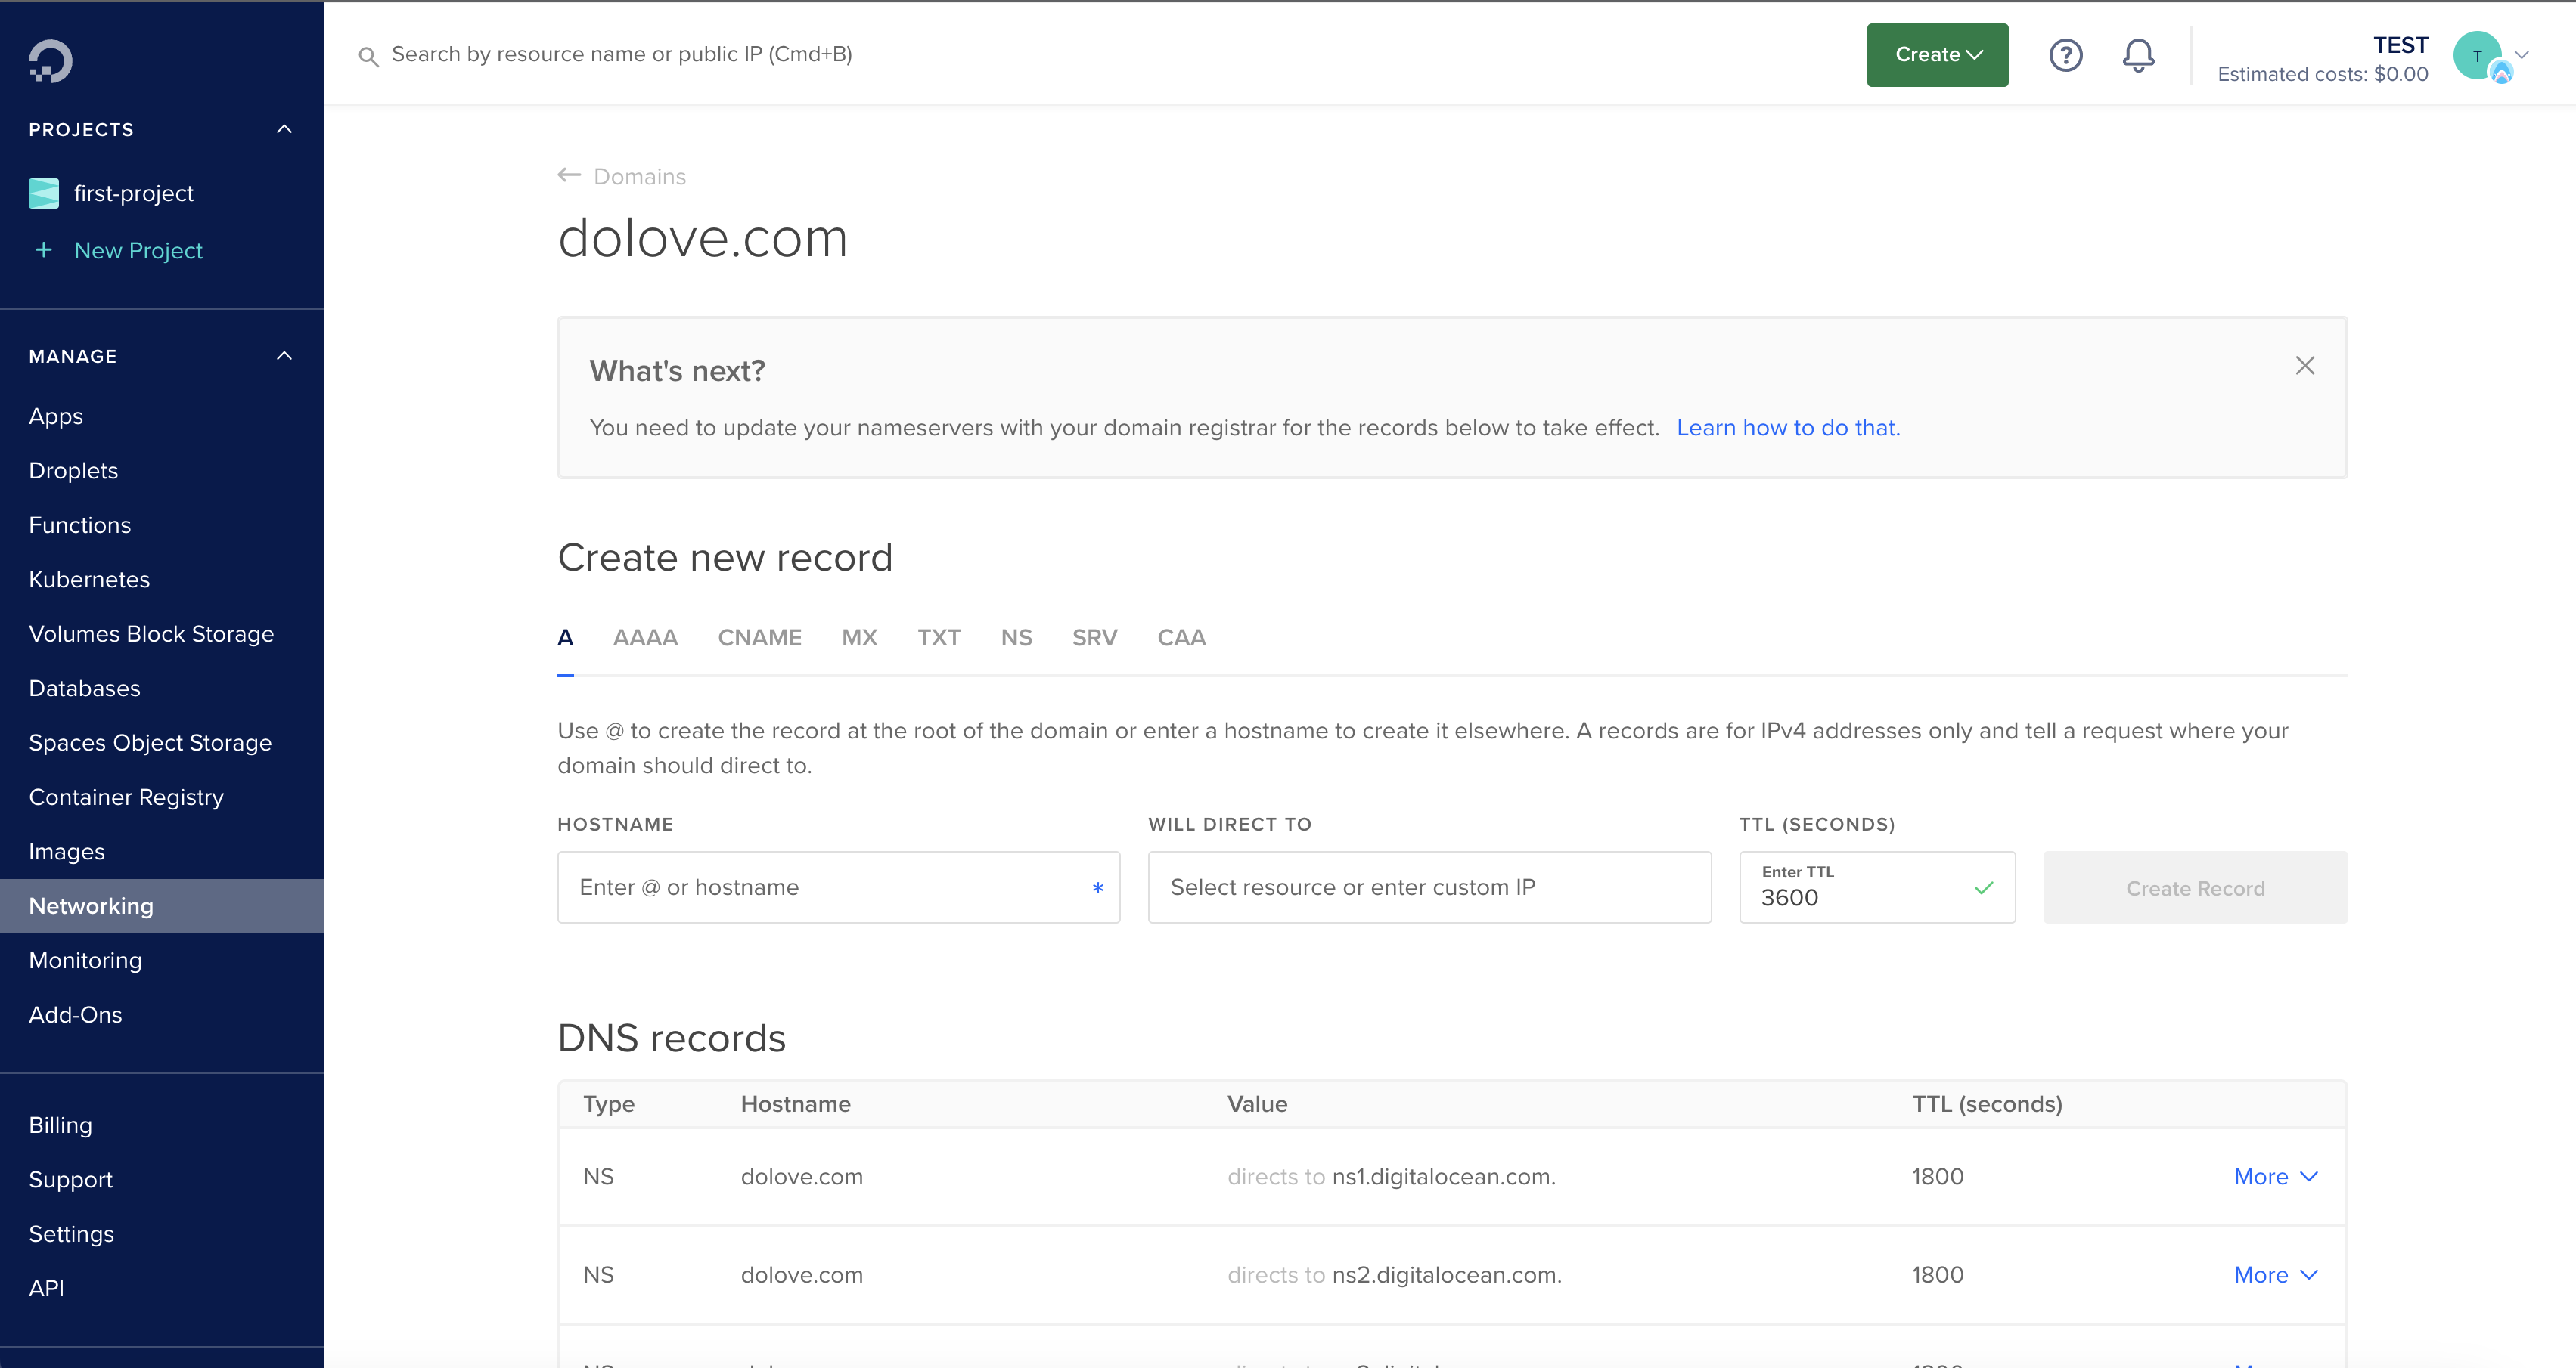
Task: Click the DigitalOcean logo icon
Action: (x=50, y=61)
